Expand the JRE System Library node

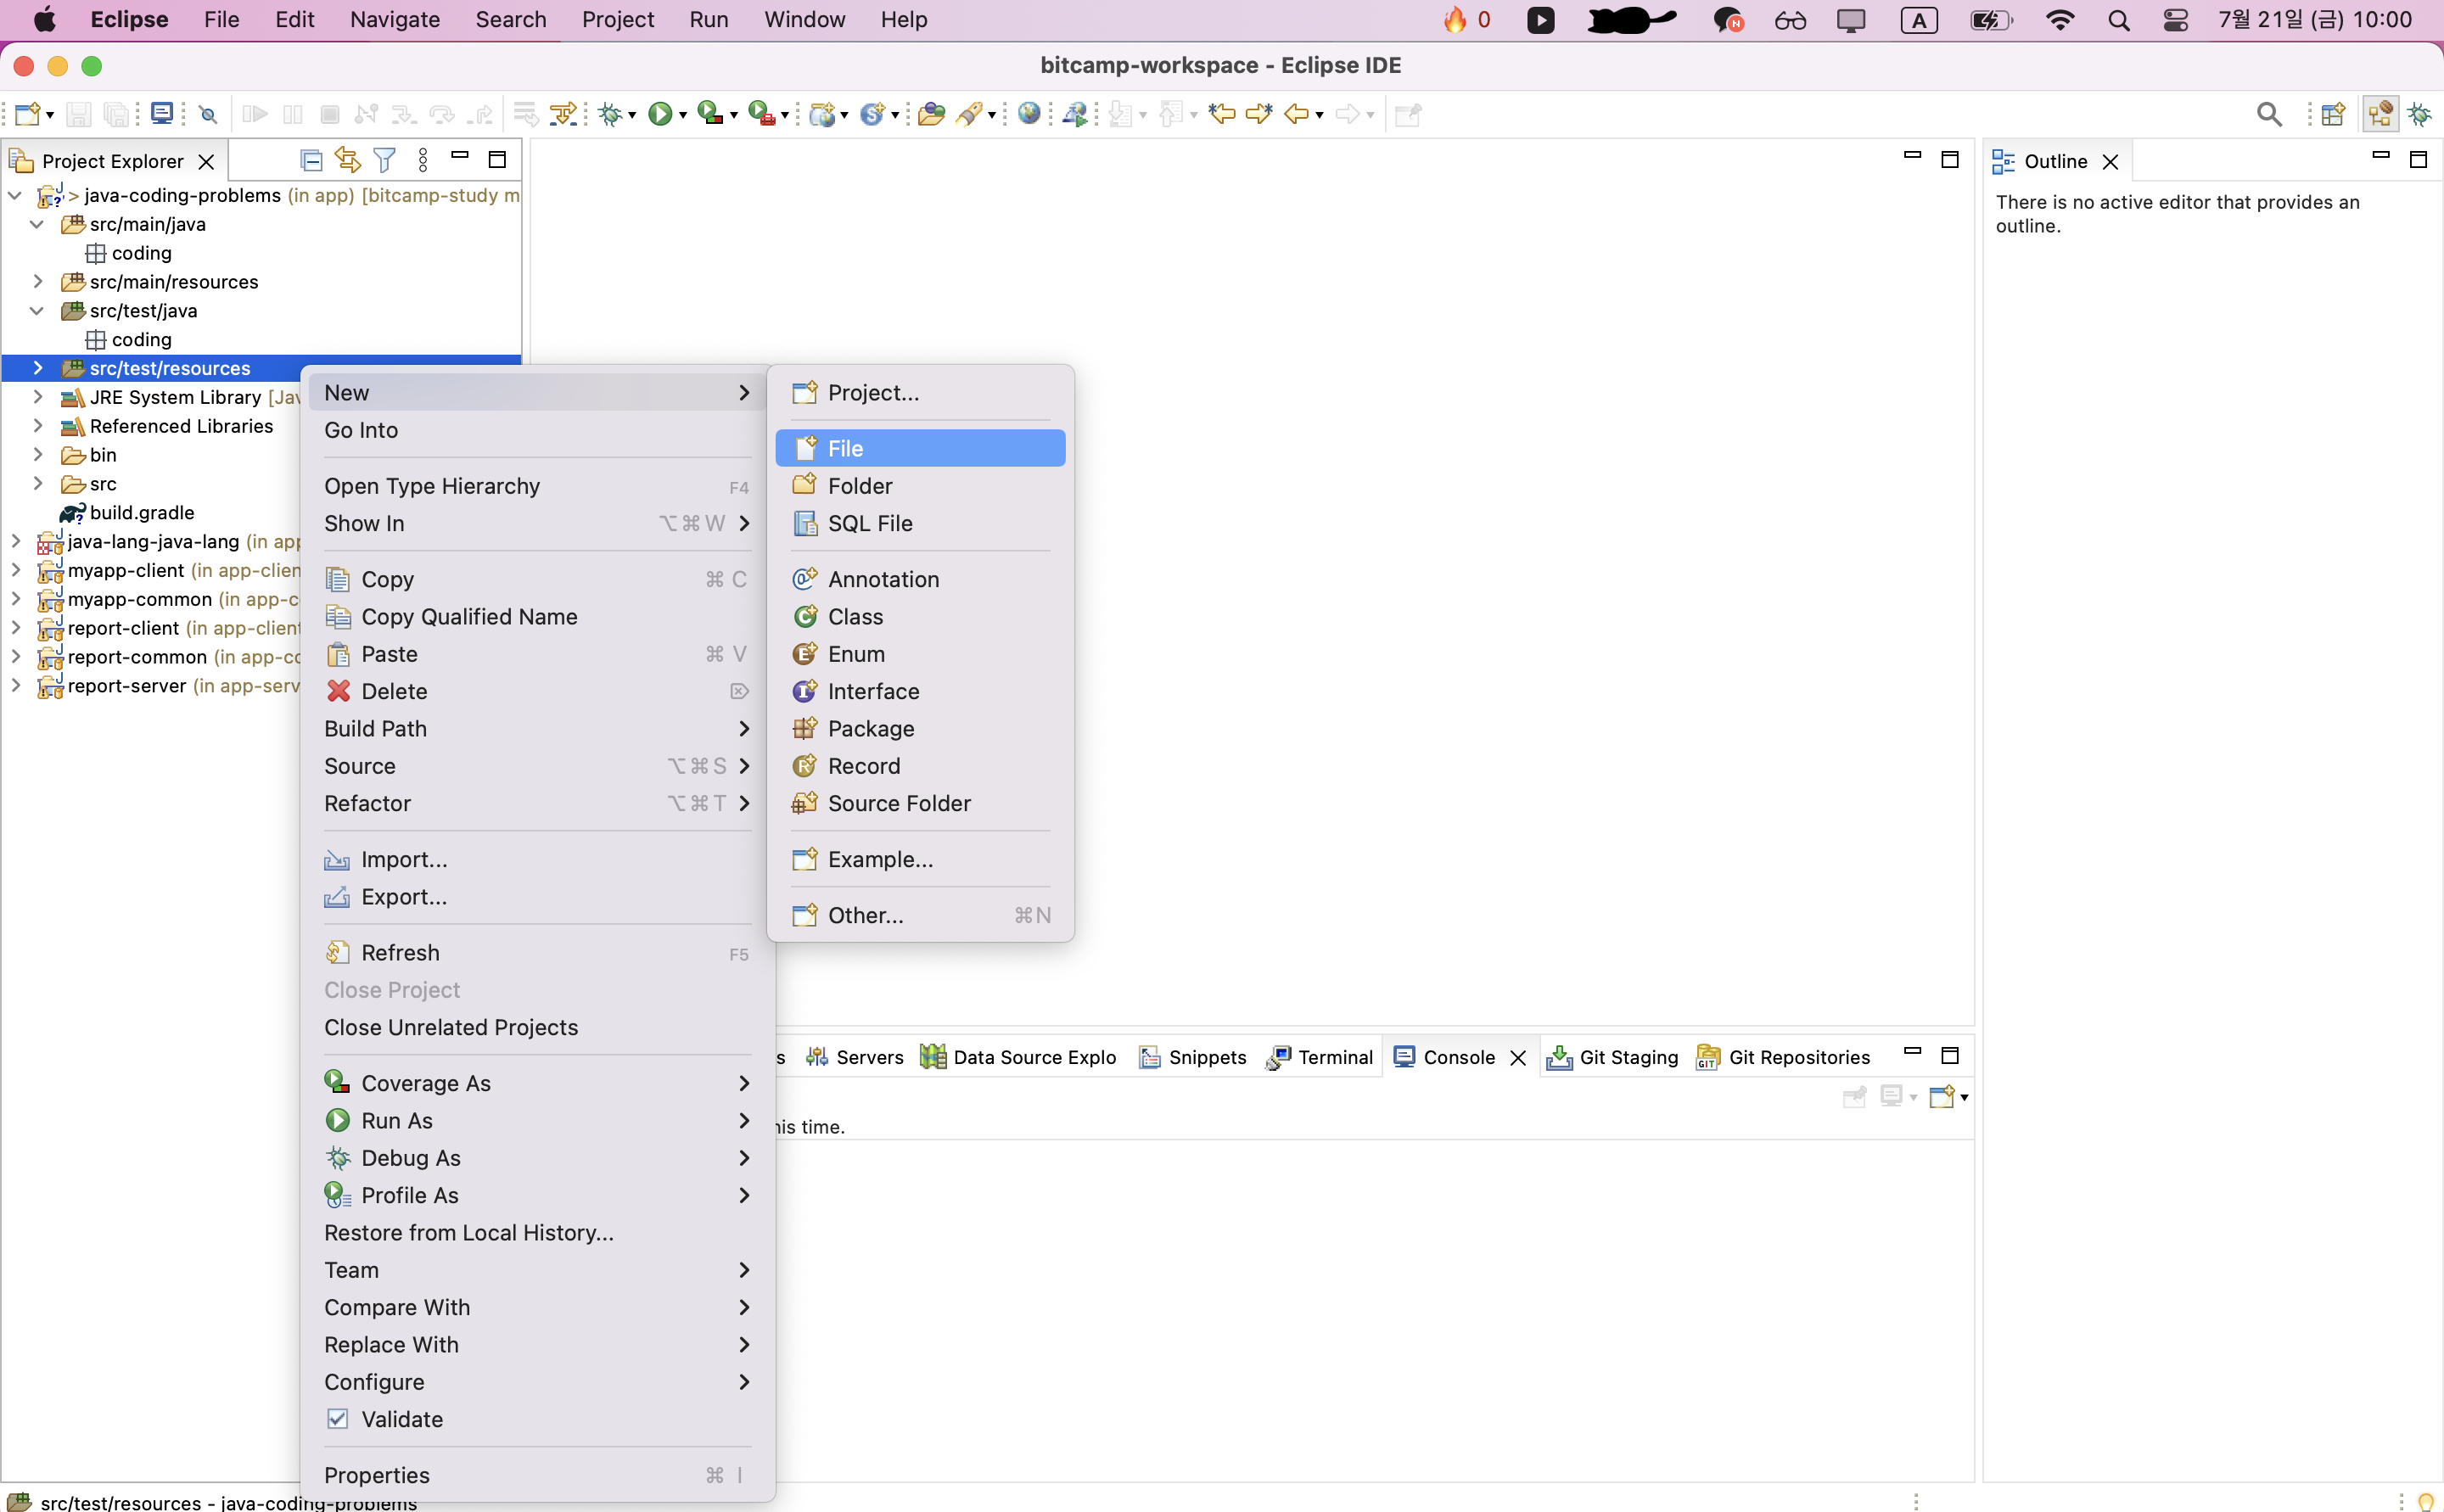(x=38, y=397)
